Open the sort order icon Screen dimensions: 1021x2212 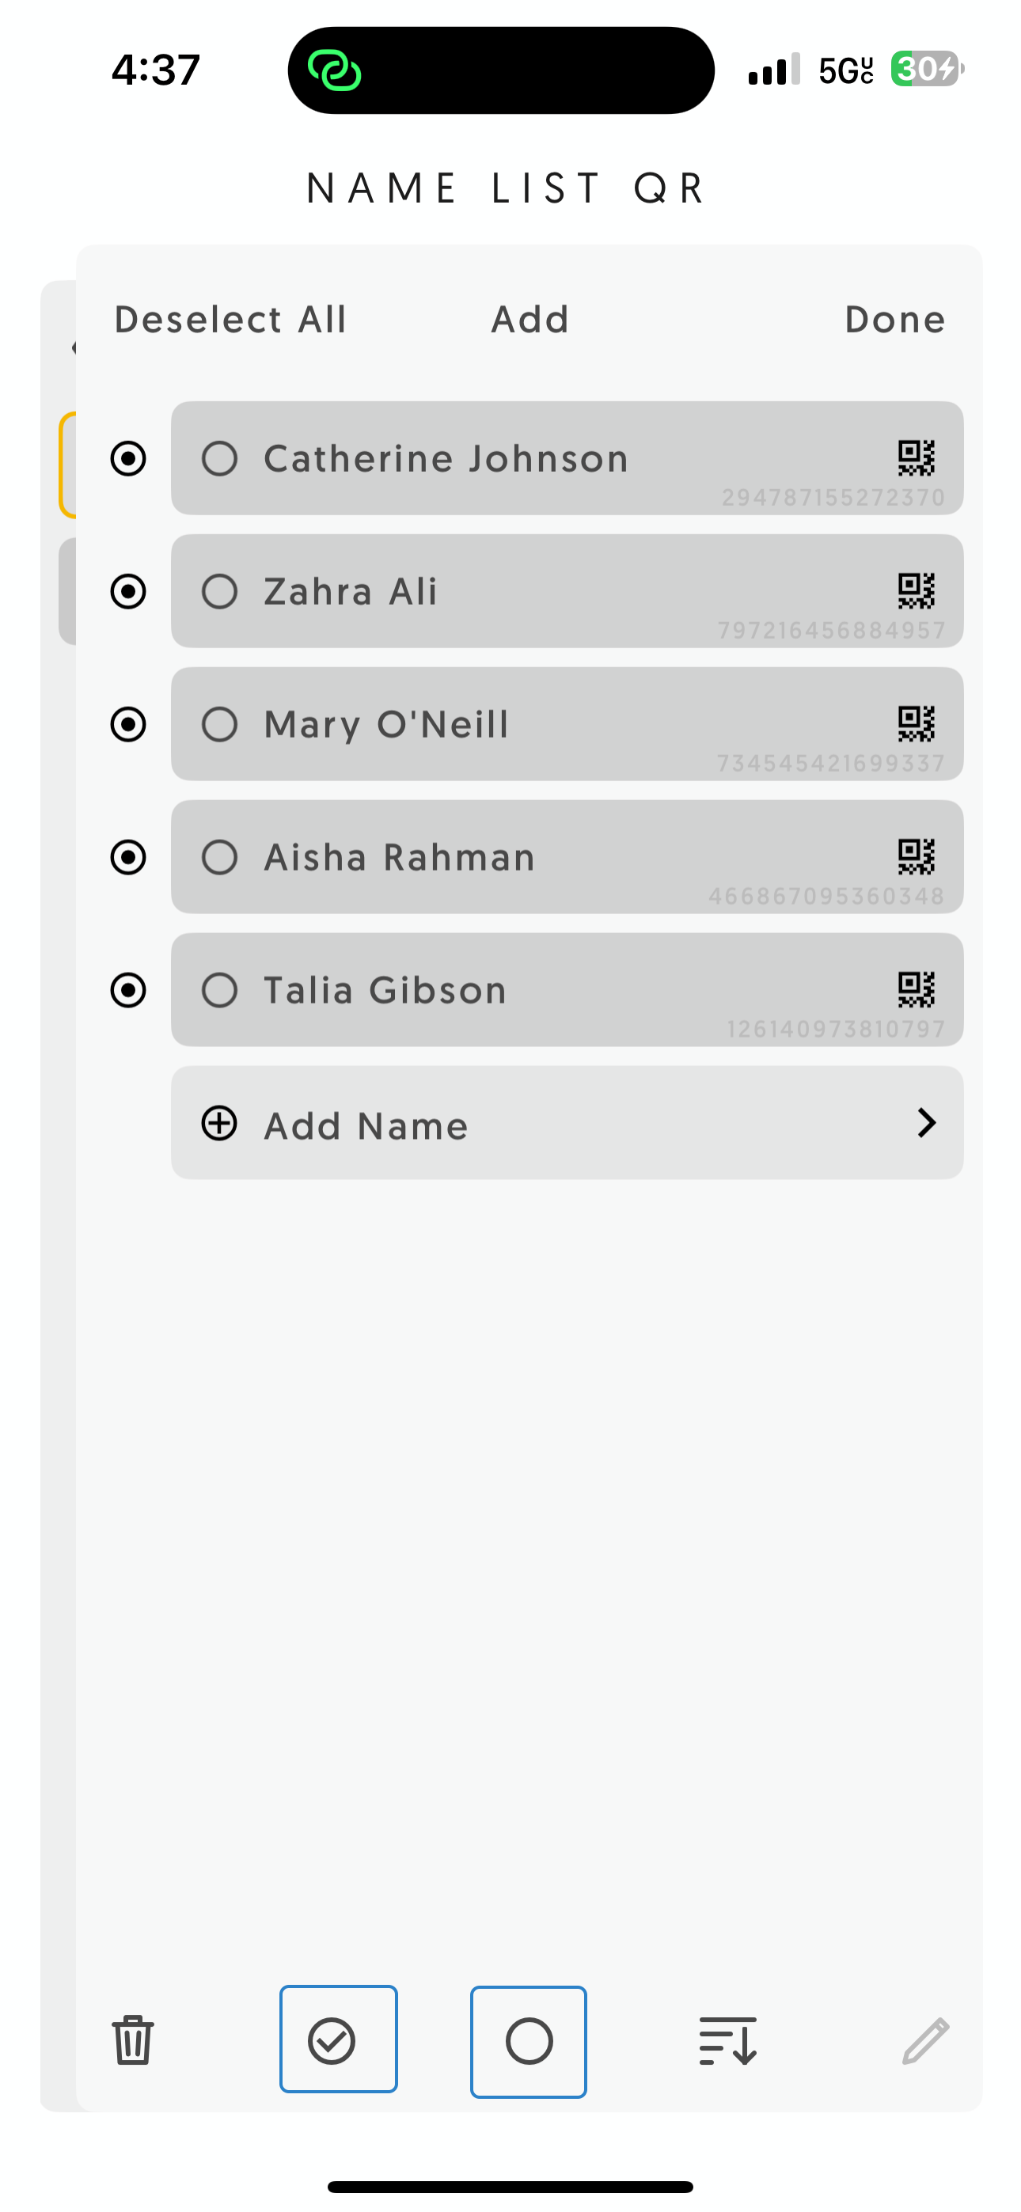tap(728, 2041)
